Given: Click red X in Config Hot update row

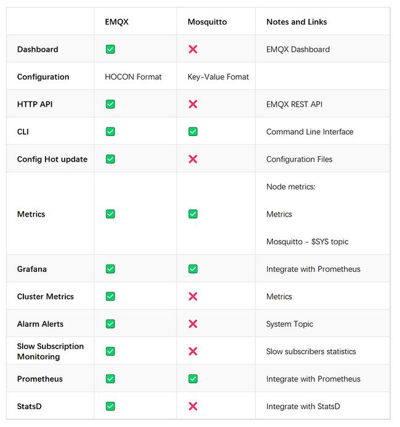Looking at the screenshot, I should click(193, 159).
